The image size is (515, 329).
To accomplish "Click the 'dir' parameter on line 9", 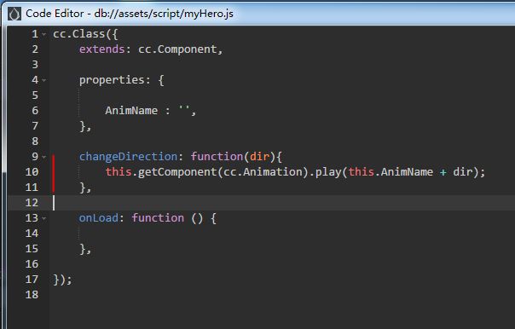I will 259,157.
